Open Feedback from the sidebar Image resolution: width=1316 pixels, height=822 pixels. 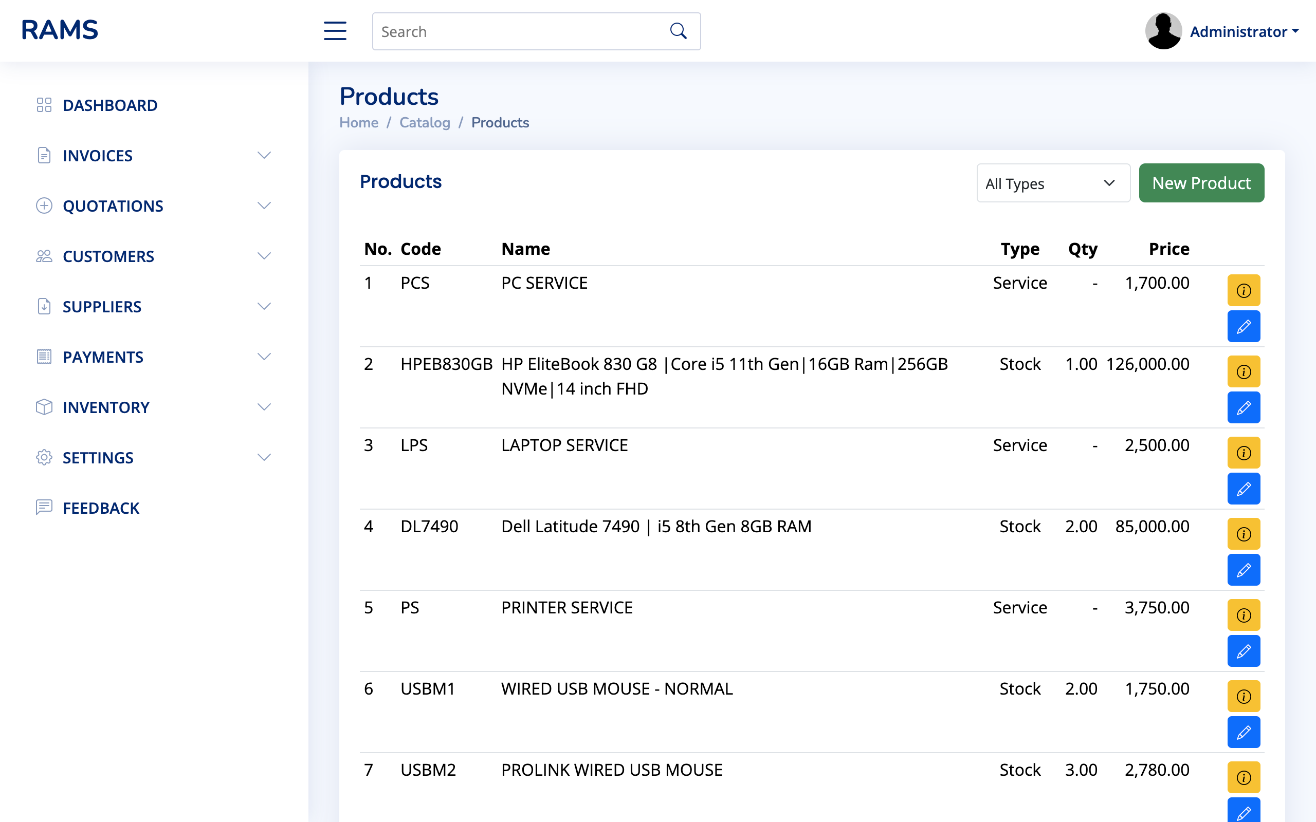pos(101,508)
